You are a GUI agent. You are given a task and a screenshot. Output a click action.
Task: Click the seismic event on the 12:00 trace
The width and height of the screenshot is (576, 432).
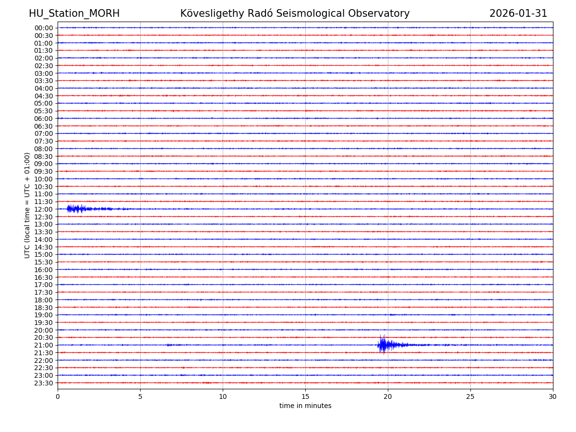click(x=76, y=209)
